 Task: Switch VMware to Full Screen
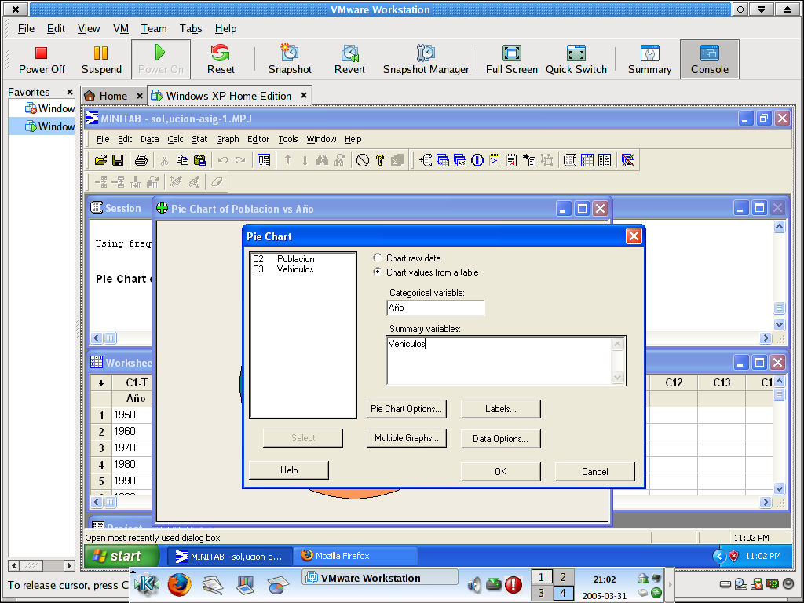[x=512, y=60]
